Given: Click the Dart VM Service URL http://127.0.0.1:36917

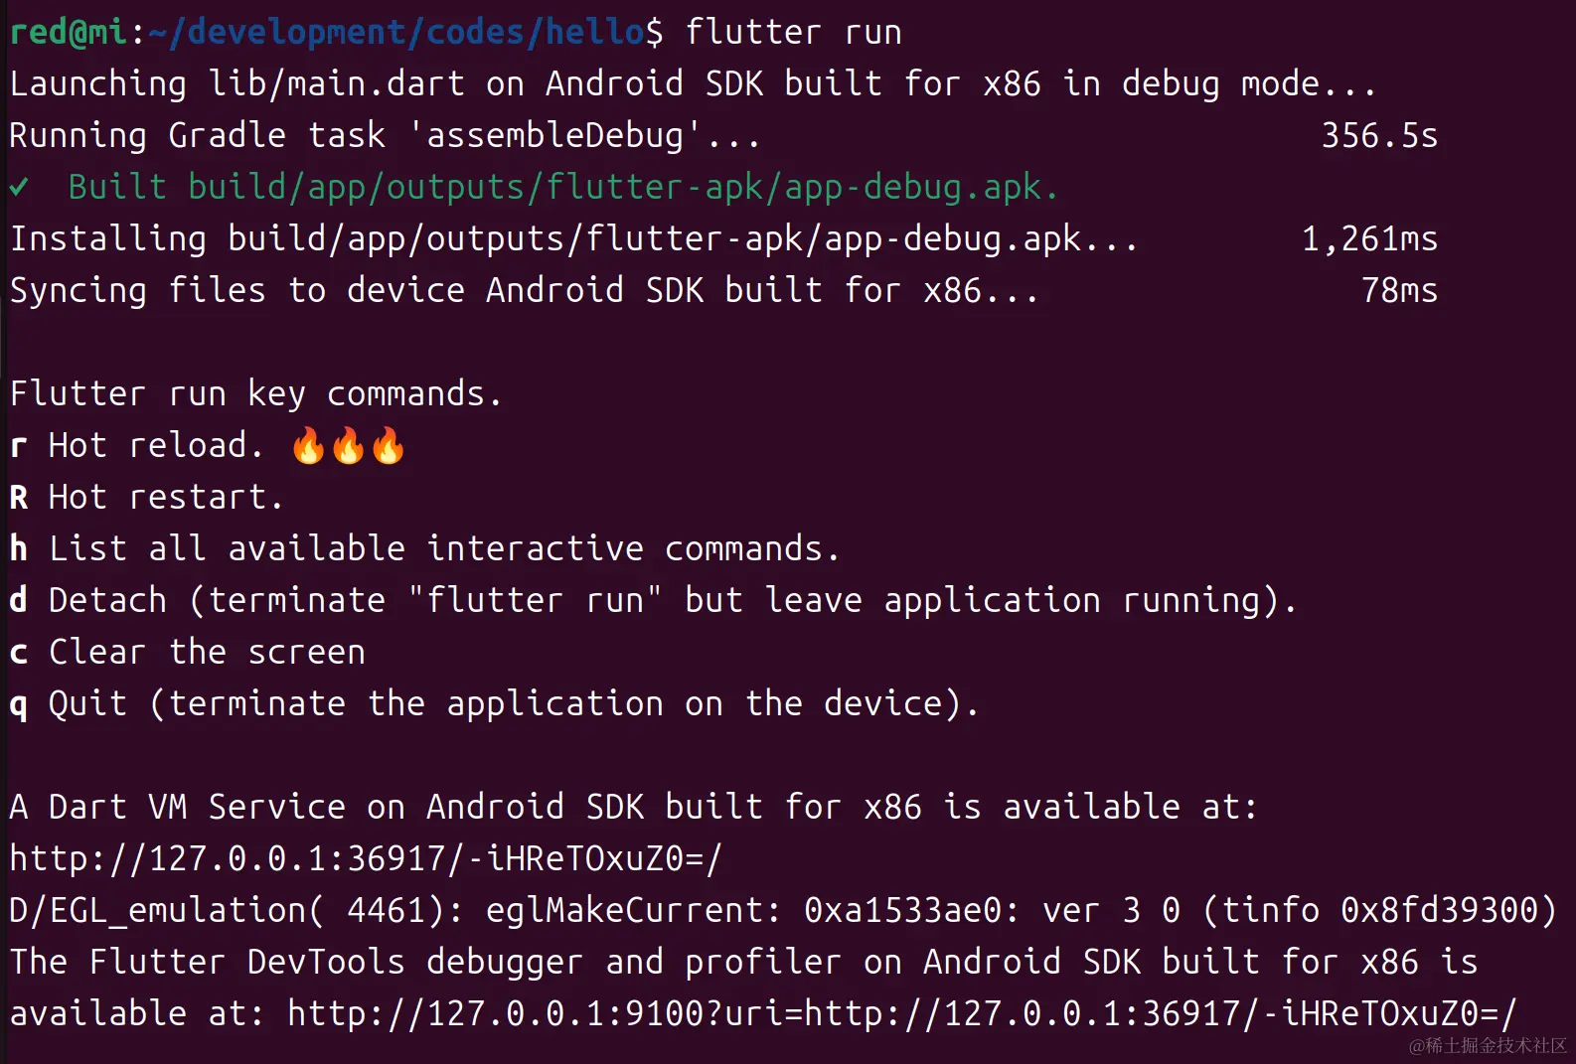Looking at the screenshot, I should click(x=366, y=858).
